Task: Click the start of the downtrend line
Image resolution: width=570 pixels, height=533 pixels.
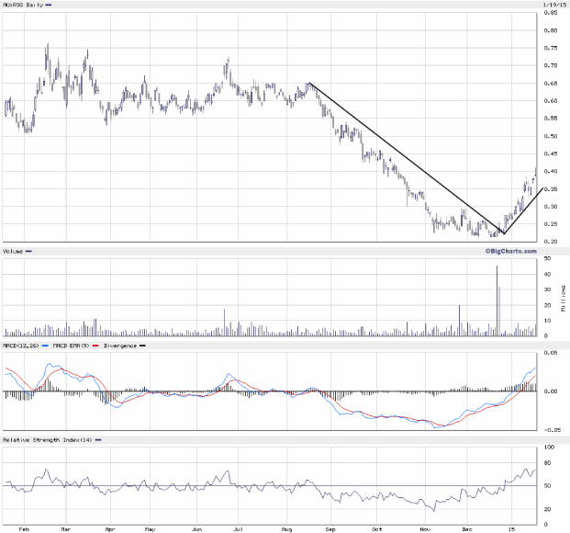Action: (309, 84)
